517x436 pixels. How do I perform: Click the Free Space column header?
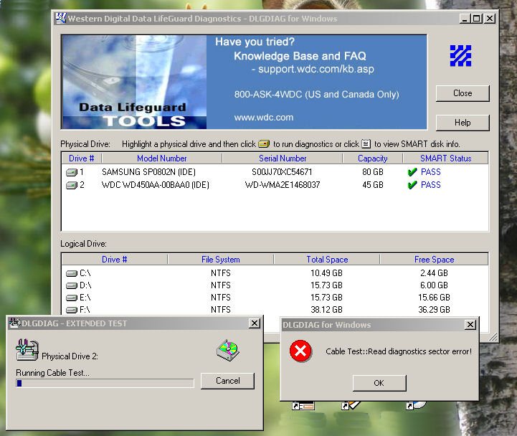pos(434,260)
